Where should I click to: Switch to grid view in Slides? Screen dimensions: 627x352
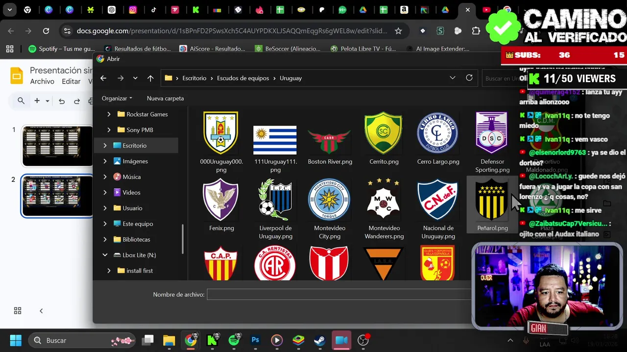[18, 311]
